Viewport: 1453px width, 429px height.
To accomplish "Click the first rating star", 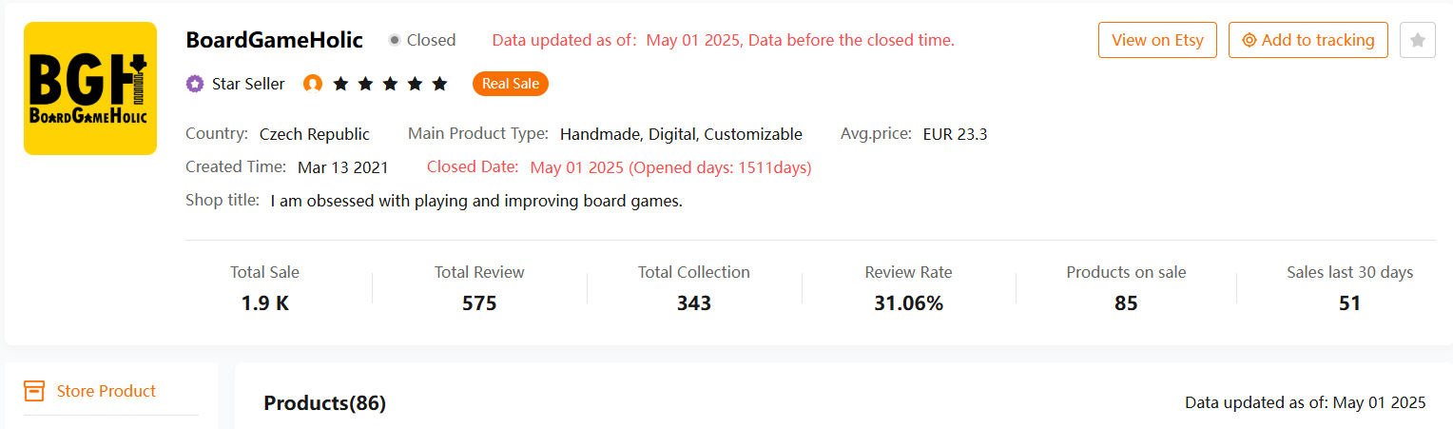I will coord(339,84).
